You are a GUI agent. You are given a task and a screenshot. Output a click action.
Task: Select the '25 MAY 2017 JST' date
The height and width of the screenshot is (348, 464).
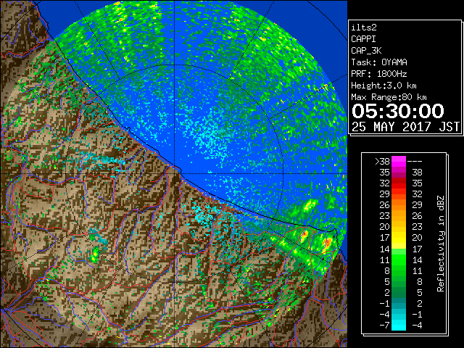tap(405, 127)
